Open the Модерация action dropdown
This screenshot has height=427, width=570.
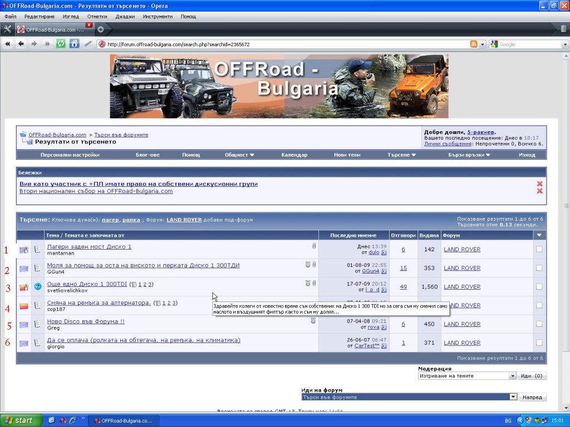click(467, 376)
